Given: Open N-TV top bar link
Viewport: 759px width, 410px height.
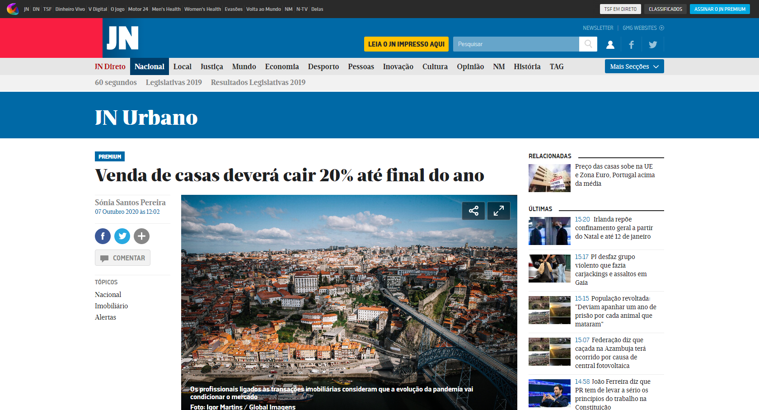Looking at the screenshot, I should point(302,9).
